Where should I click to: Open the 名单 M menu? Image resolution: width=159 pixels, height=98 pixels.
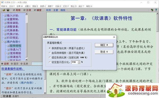(20, 6)
